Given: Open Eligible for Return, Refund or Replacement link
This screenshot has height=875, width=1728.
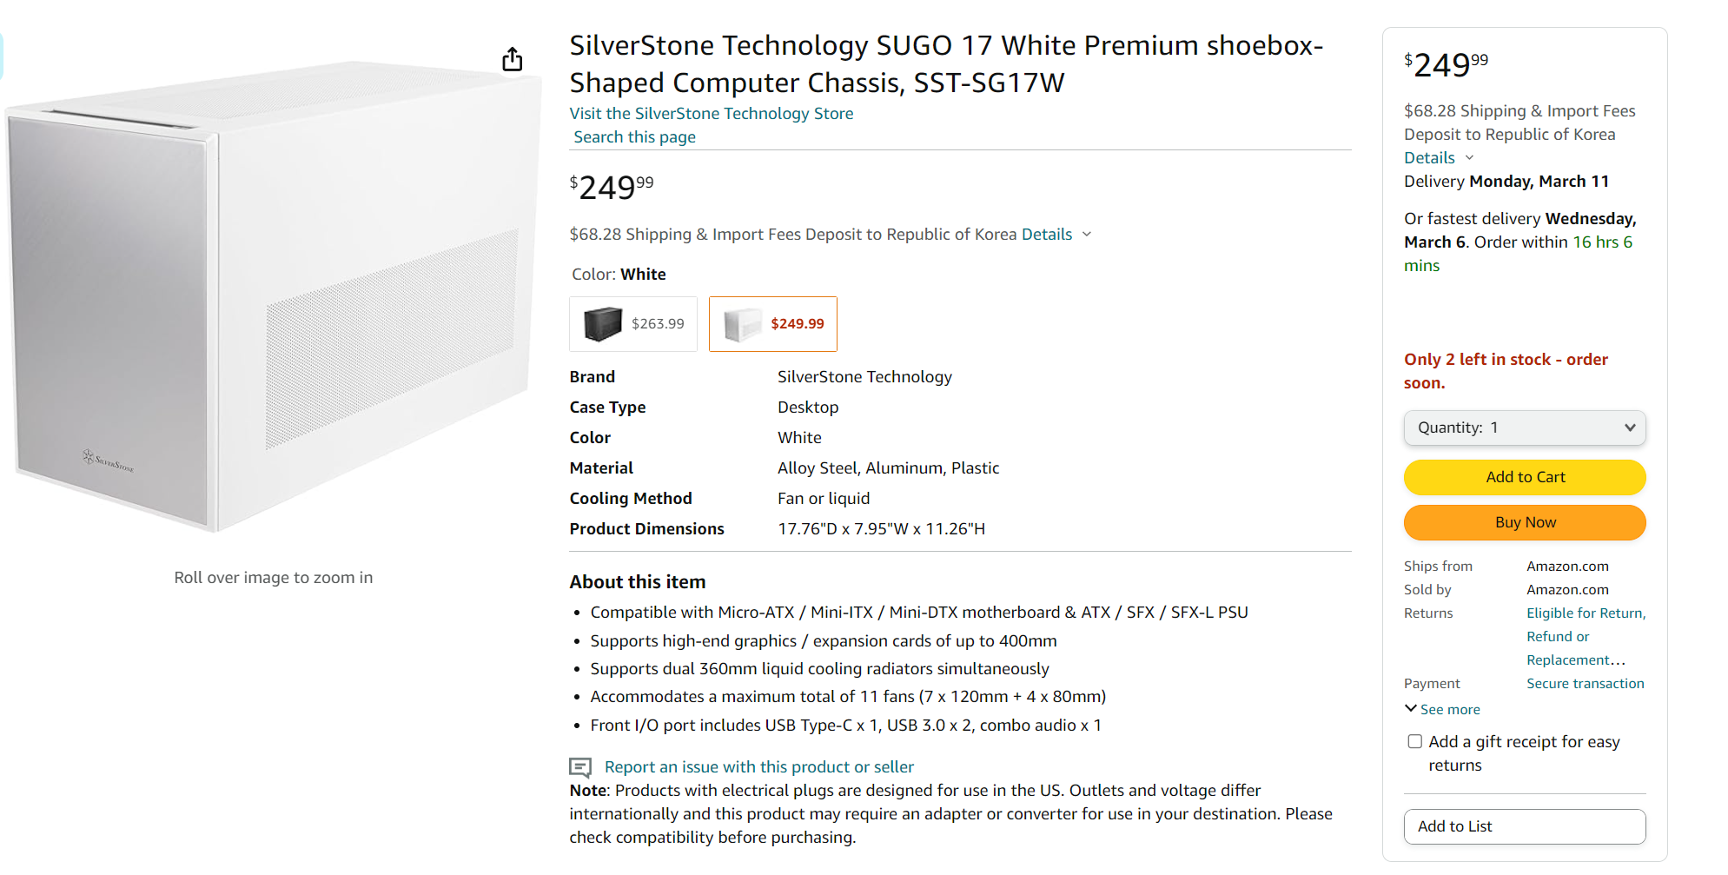Looking at the screenshot, I should coord(1586,613).
